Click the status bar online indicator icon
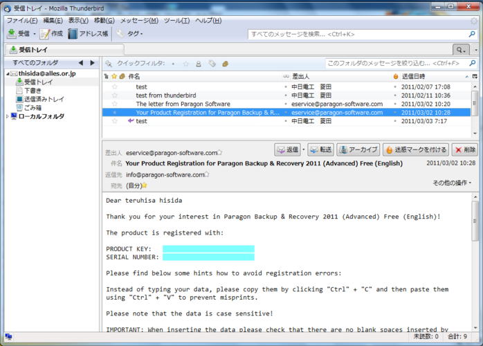The image size is (483, 346). click(x=8, y=337)
